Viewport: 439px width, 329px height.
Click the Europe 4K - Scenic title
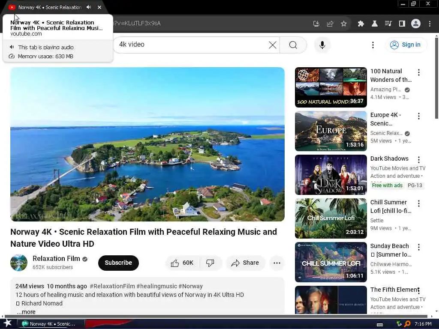(385, 119)
